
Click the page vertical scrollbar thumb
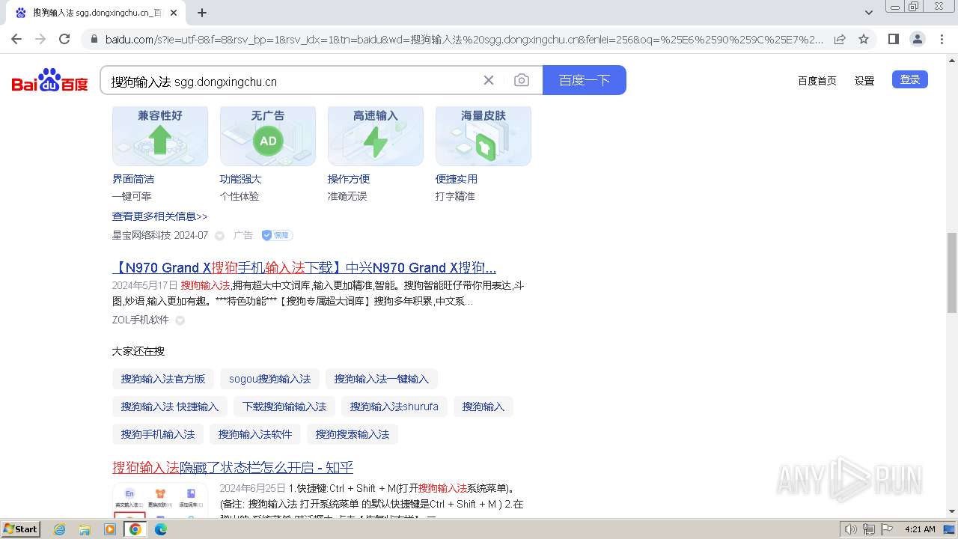[952, 272]
